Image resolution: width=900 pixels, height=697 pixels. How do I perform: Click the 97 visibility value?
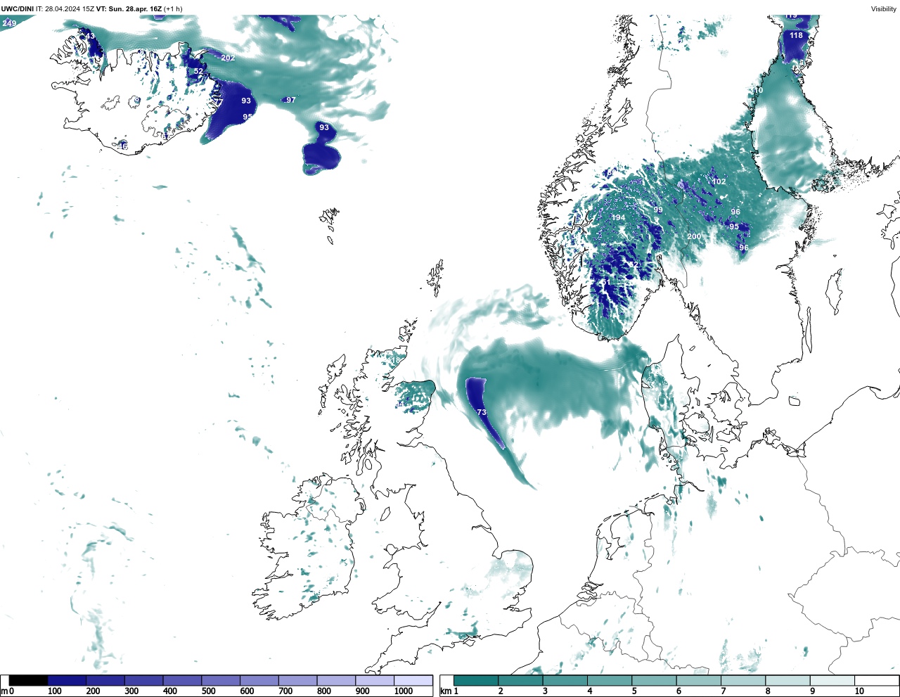pyautogui.click(x=291, y=100)
